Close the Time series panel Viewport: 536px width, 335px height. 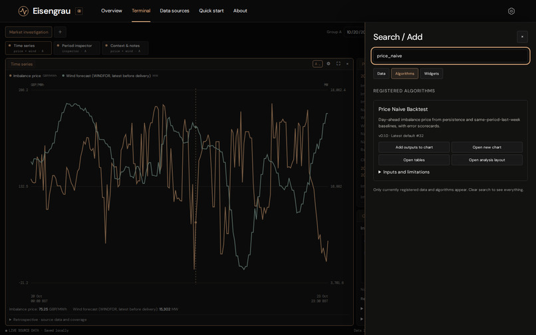pyautogui.click(x=347, y=64)
